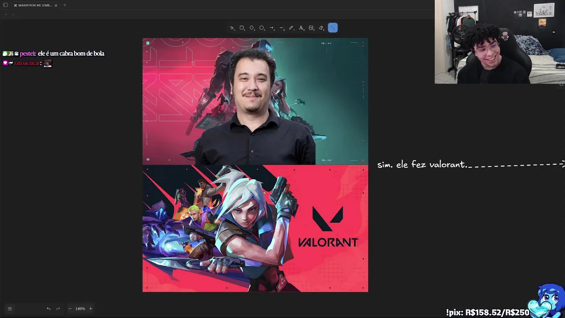565x318 pixels.
Task: Select the man portrait image on canvas
Action: click(255, 102)
